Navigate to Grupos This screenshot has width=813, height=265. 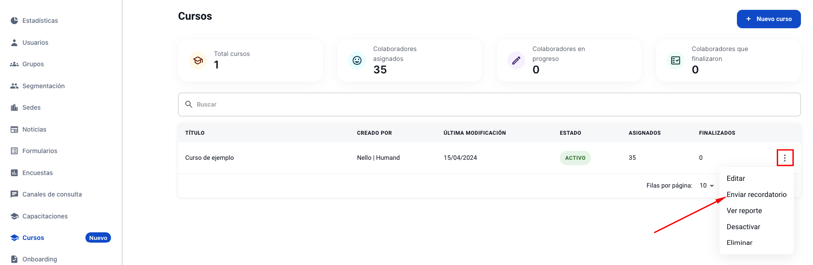point(33,64)
